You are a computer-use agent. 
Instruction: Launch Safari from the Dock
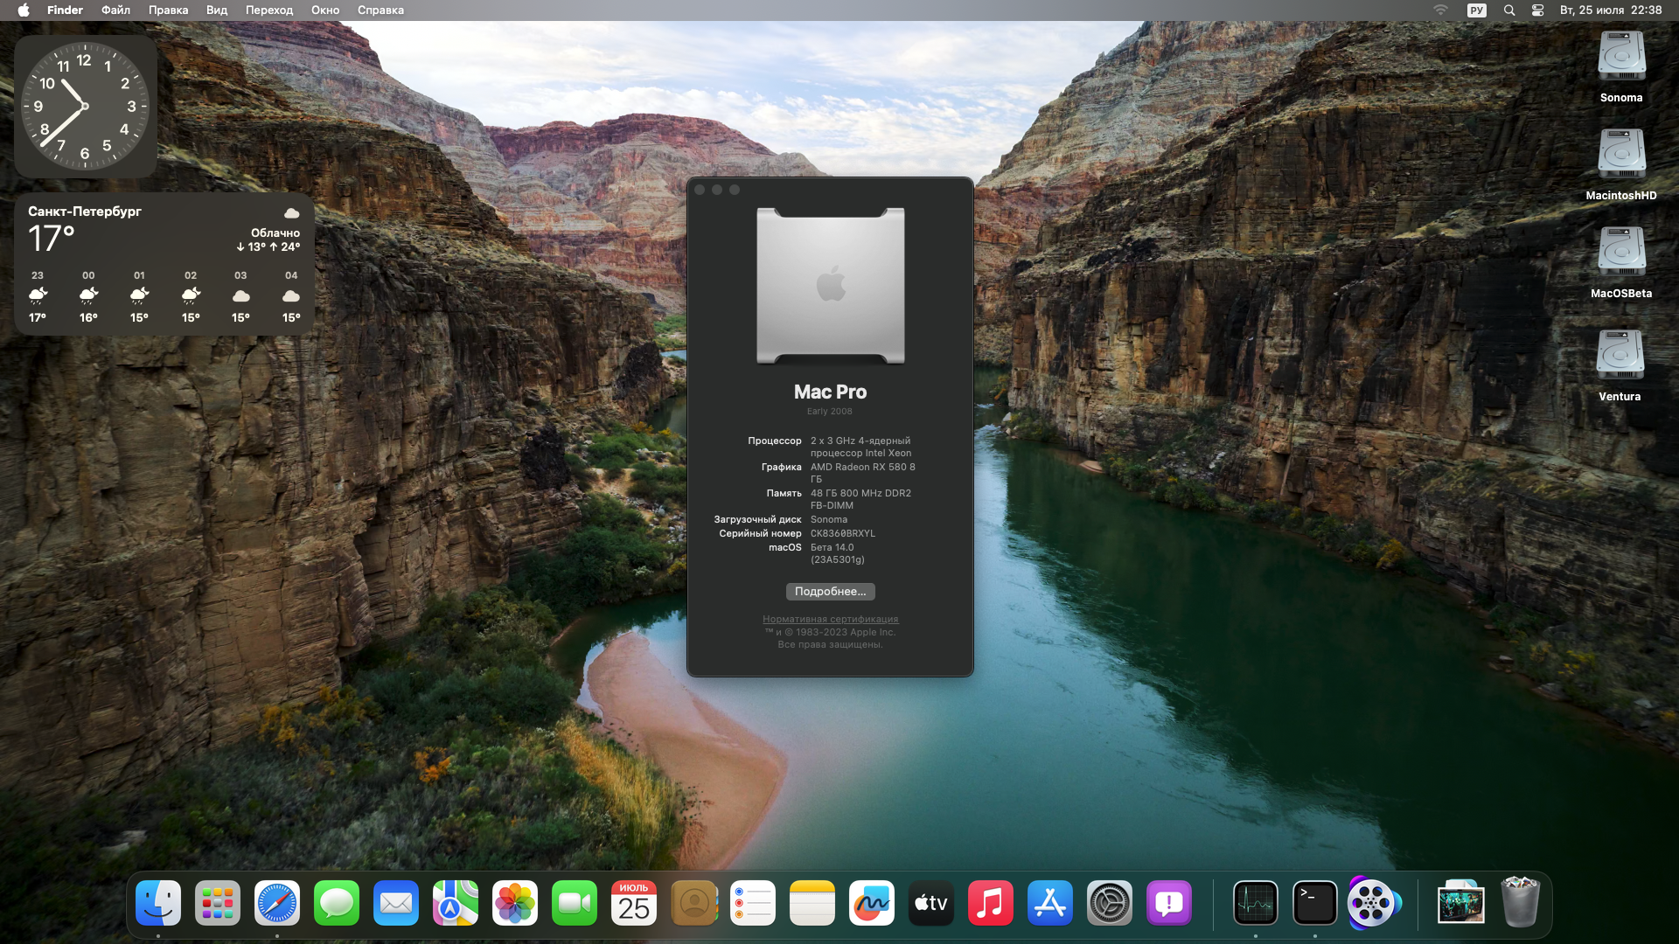(277, 903)
